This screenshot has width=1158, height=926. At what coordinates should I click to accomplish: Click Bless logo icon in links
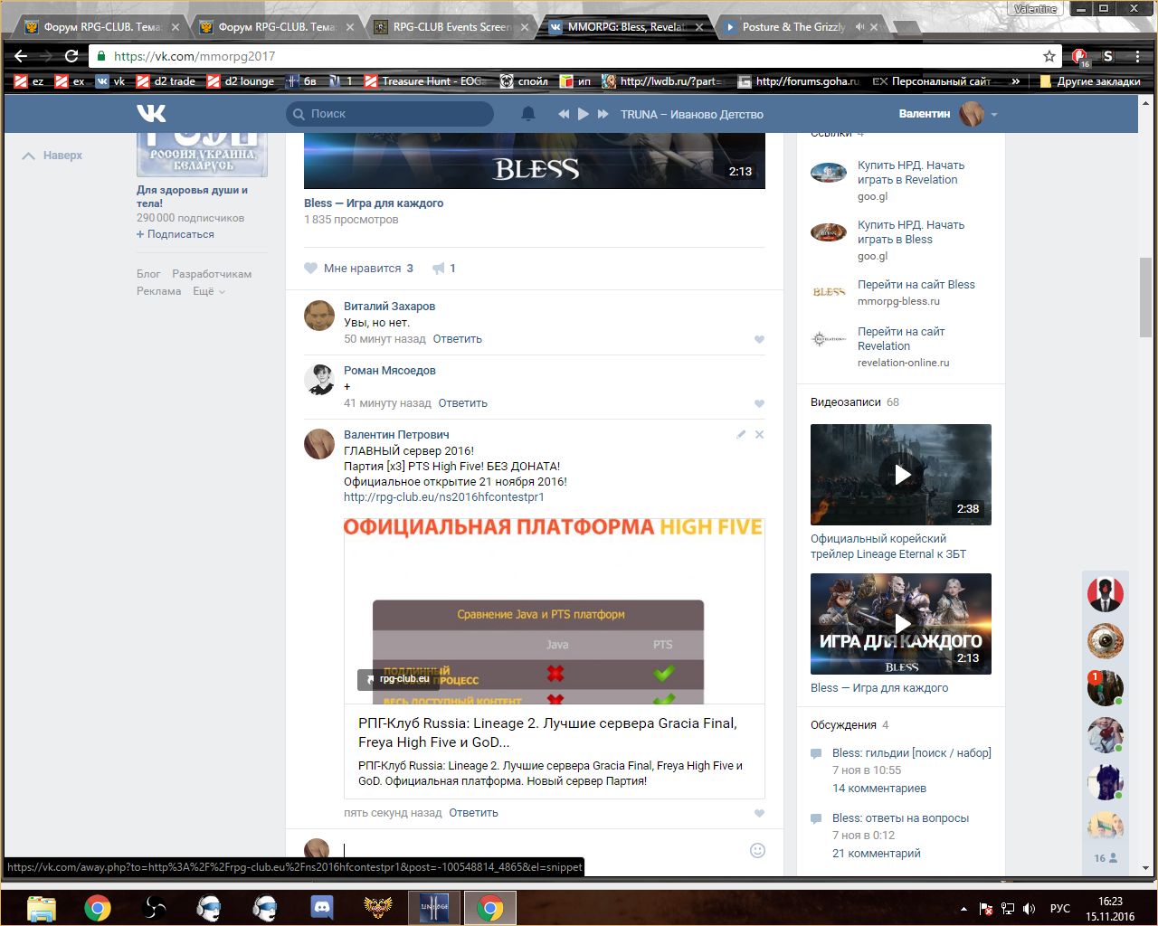click(829, 292)
